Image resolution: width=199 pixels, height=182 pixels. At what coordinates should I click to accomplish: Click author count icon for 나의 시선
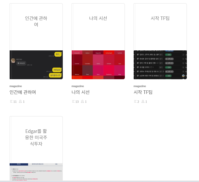82,102
